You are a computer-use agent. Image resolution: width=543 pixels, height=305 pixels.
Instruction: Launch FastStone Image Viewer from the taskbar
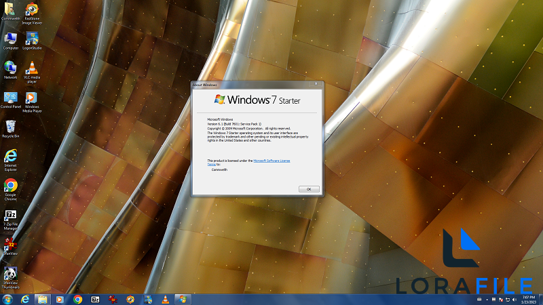[130, 300]
